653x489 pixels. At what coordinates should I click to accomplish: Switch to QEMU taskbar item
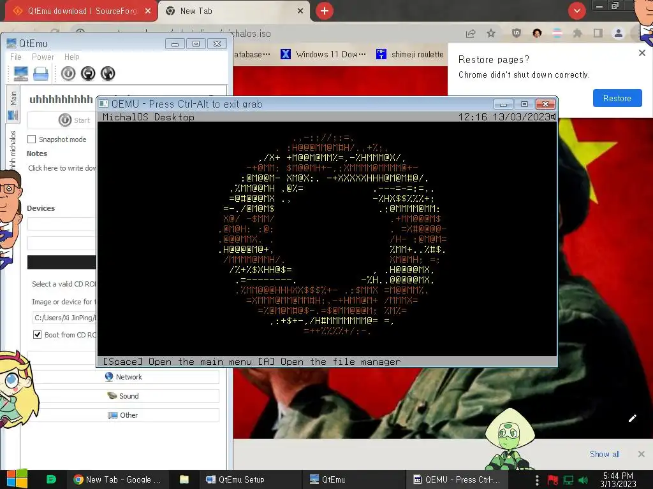[x=457, y=479]
